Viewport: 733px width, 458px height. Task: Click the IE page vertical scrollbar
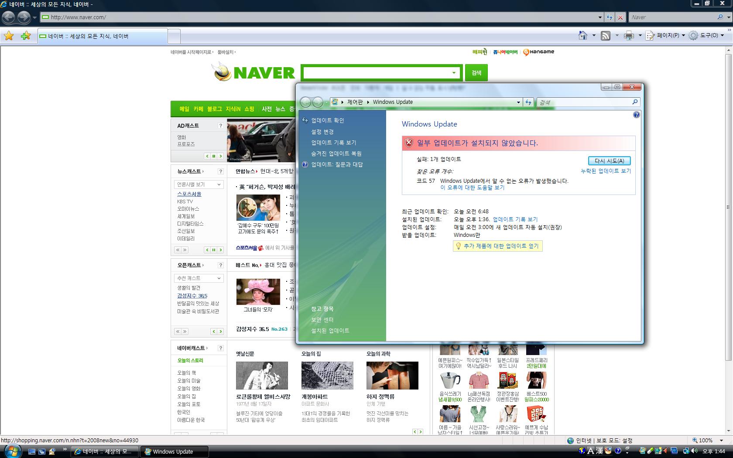click(728, 207)
